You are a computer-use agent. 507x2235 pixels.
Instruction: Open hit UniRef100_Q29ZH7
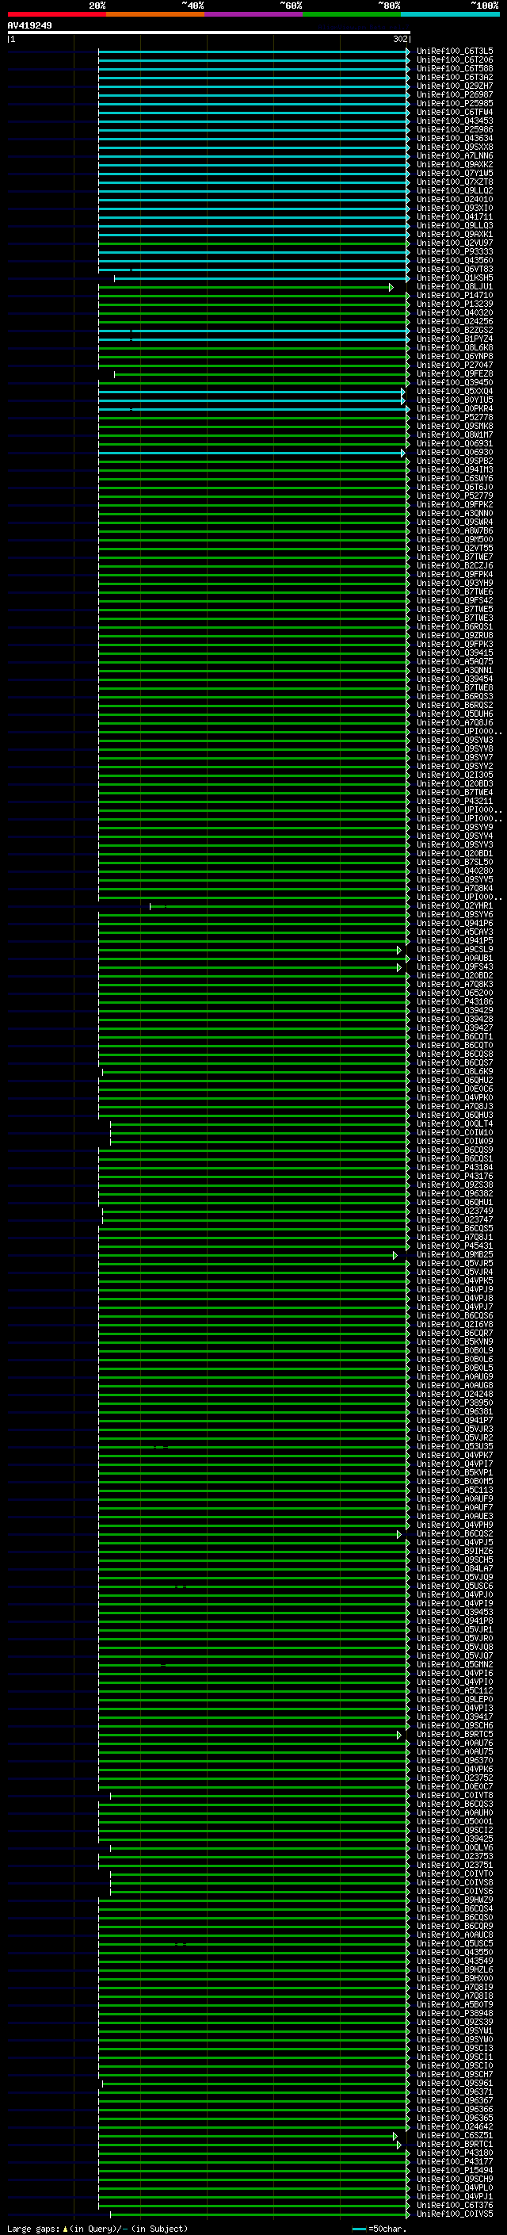coord(455,86)
